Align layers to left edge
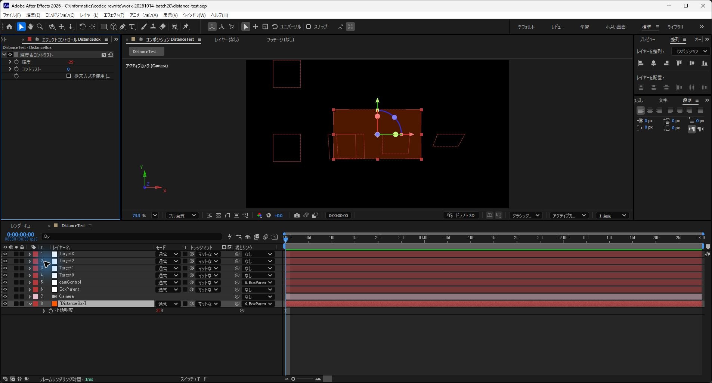This screenshot has height=383, width=712. tap(641, 63)
